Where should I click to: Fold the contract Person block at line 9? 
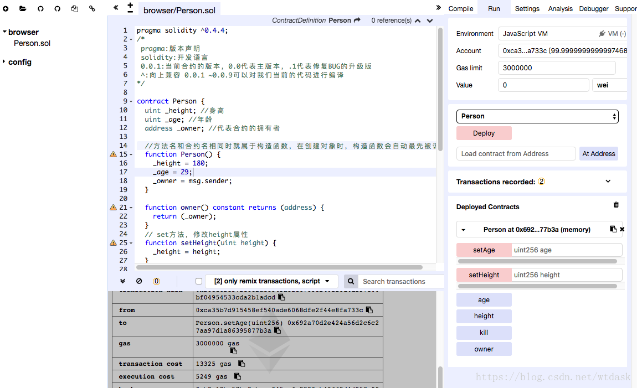[131, 101]
